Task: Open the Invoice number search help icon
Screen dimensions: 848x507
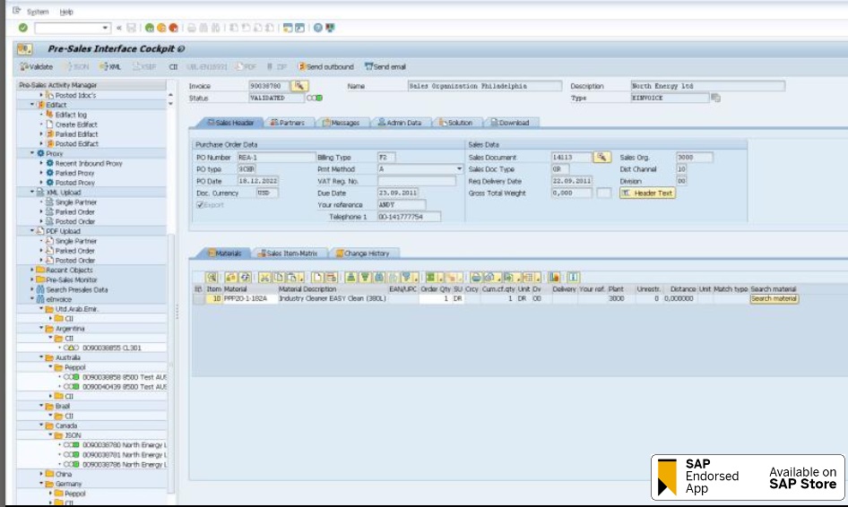Action: (299, 86)
